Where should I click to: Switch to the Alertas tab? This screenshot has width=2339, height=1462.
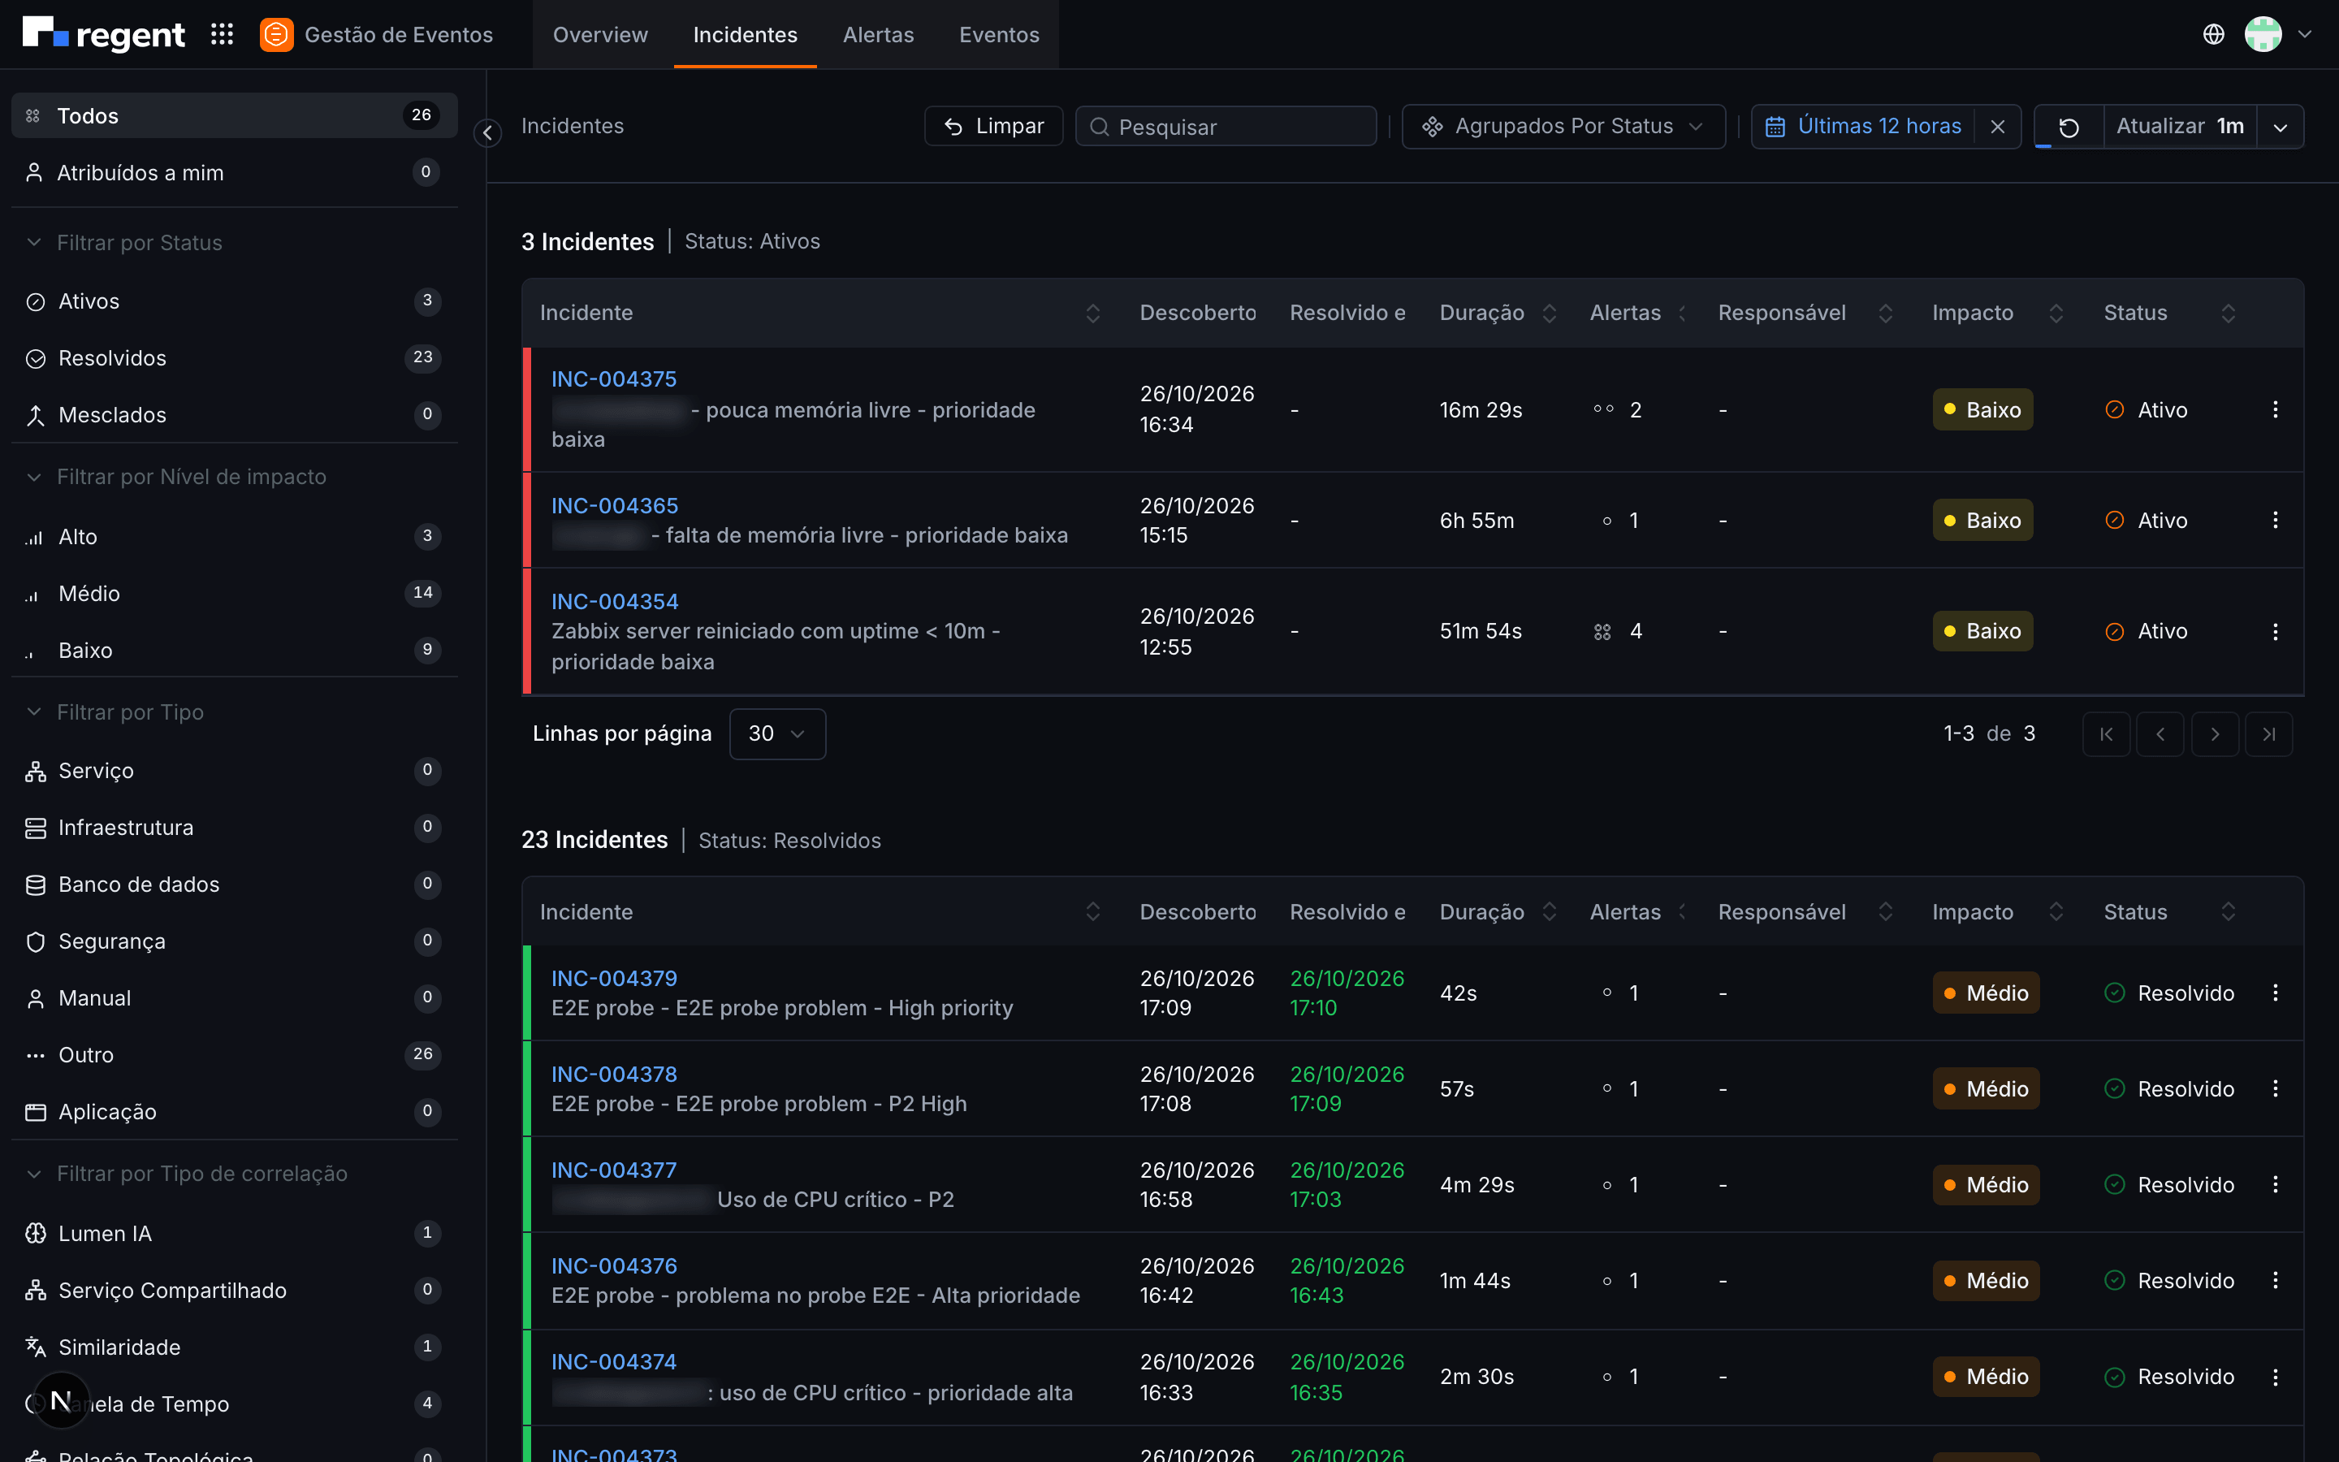878,35
